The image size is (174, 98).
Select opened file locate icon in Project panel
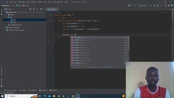(30, 9)
